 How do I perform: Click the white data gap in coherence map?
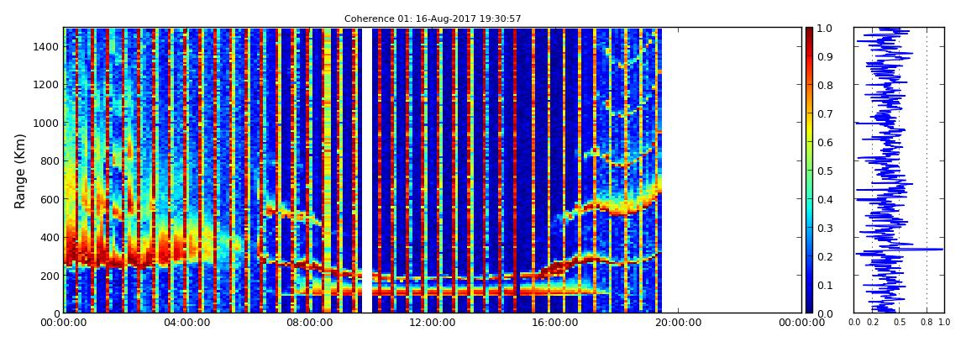tap(366, 171)
